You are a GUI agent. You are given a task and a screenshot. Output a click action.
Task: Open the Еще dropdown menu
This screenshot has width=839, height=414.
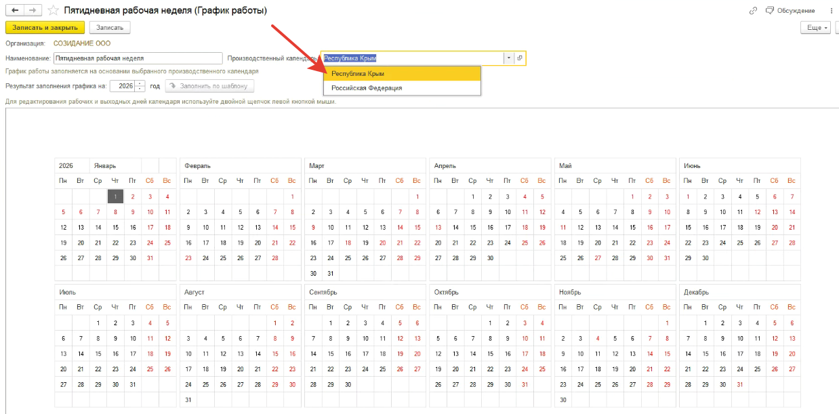point(815,28)
